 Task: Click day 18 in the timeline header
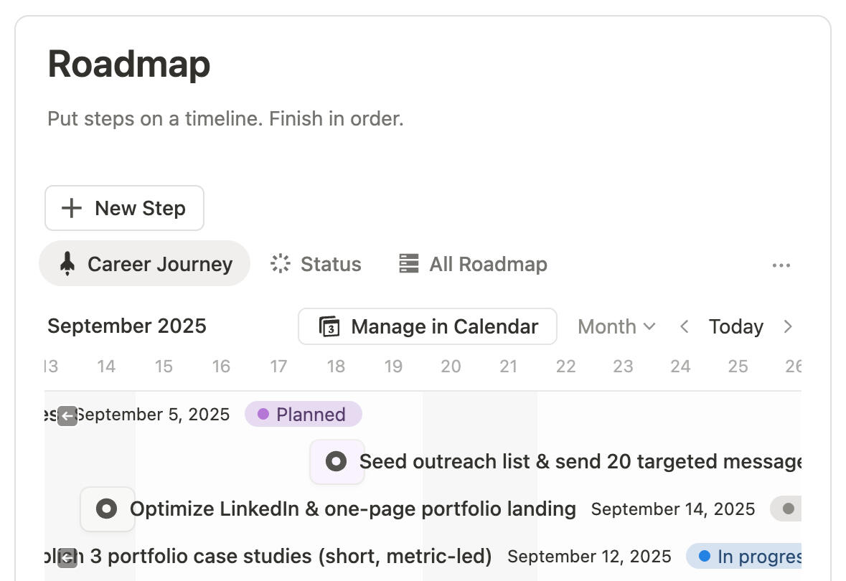(336, 367)
